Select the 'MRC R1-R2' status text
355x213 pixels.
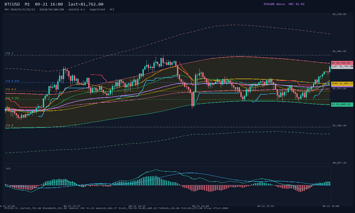coord(296,4)
